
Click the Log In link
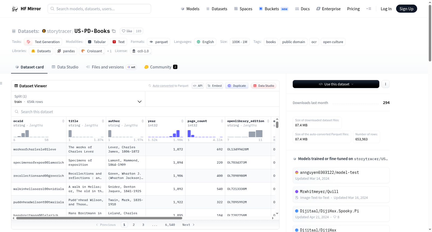coord(386,9)
